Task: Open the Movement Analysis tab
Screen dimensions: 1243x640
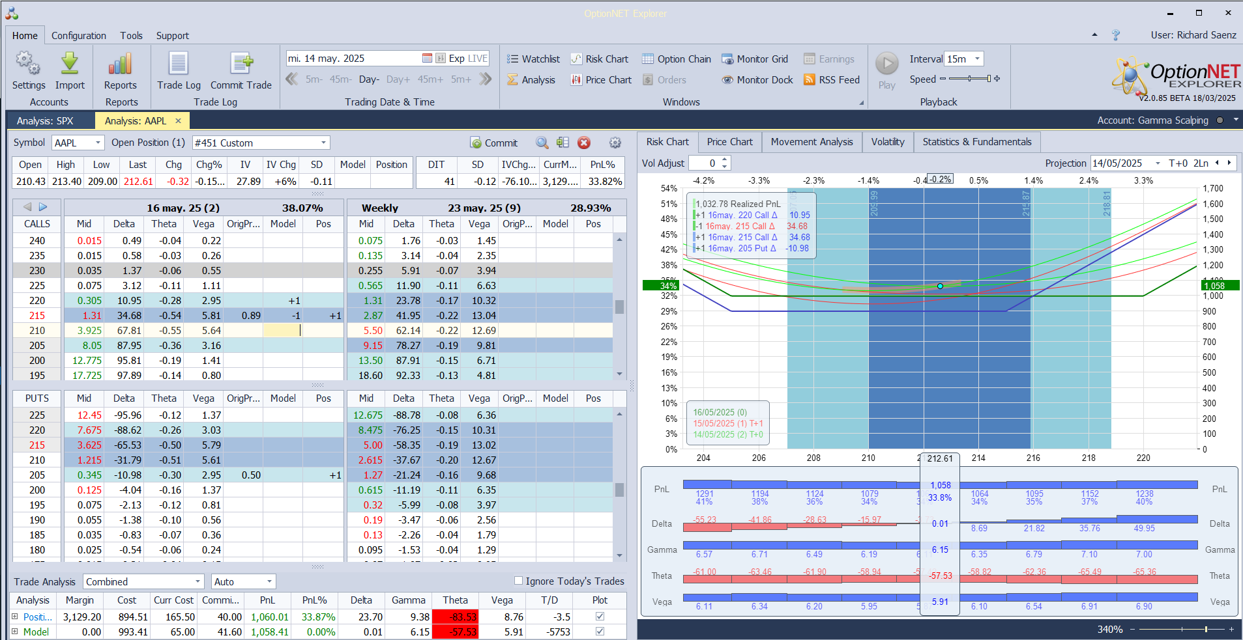Action: coord(812,142)
